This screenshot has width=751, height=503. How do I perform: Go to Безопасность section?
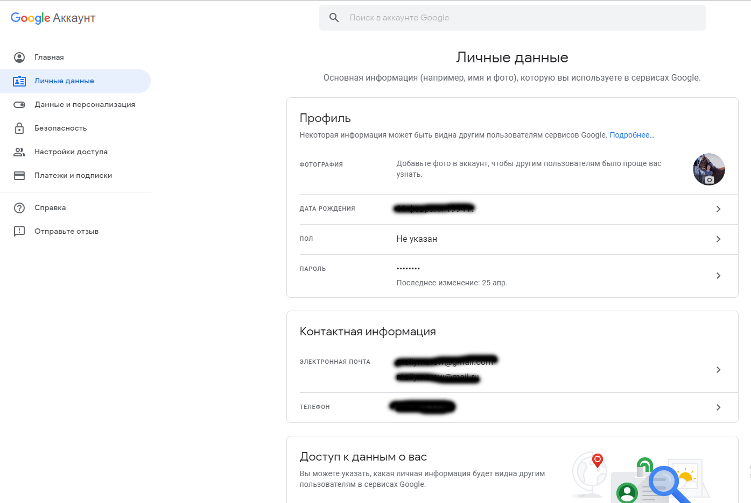coord(75,128)
